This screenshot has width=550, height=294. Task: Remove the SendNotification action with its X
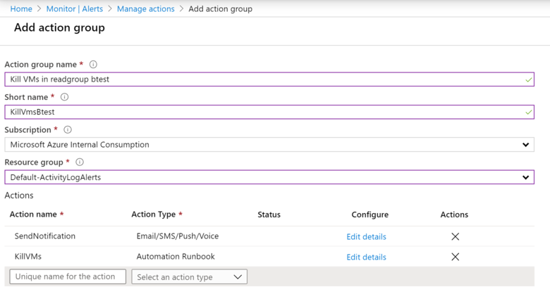pyautogui.click(x=456, y=236)
